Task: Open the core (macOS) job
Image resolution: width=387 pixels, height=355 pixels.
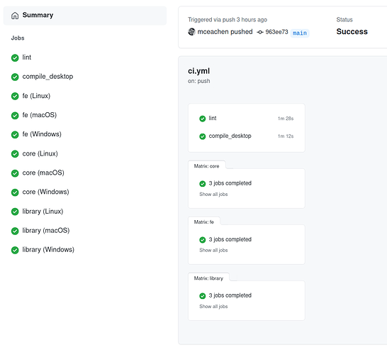Action: coord(43,173)
